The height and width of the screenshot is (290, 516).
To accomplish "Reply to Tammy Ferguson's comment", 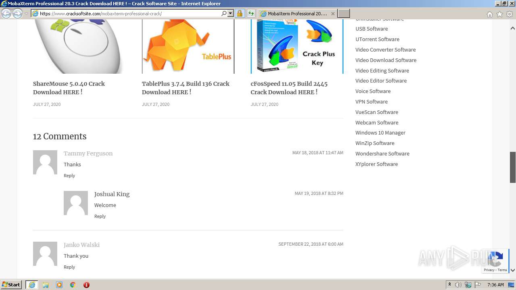I will click(x=69, y=176).
